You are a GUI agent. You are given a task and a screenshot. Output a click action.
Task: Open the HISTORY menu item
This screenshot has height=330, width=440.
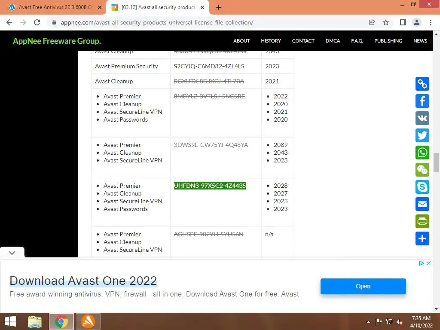[271, 41]
